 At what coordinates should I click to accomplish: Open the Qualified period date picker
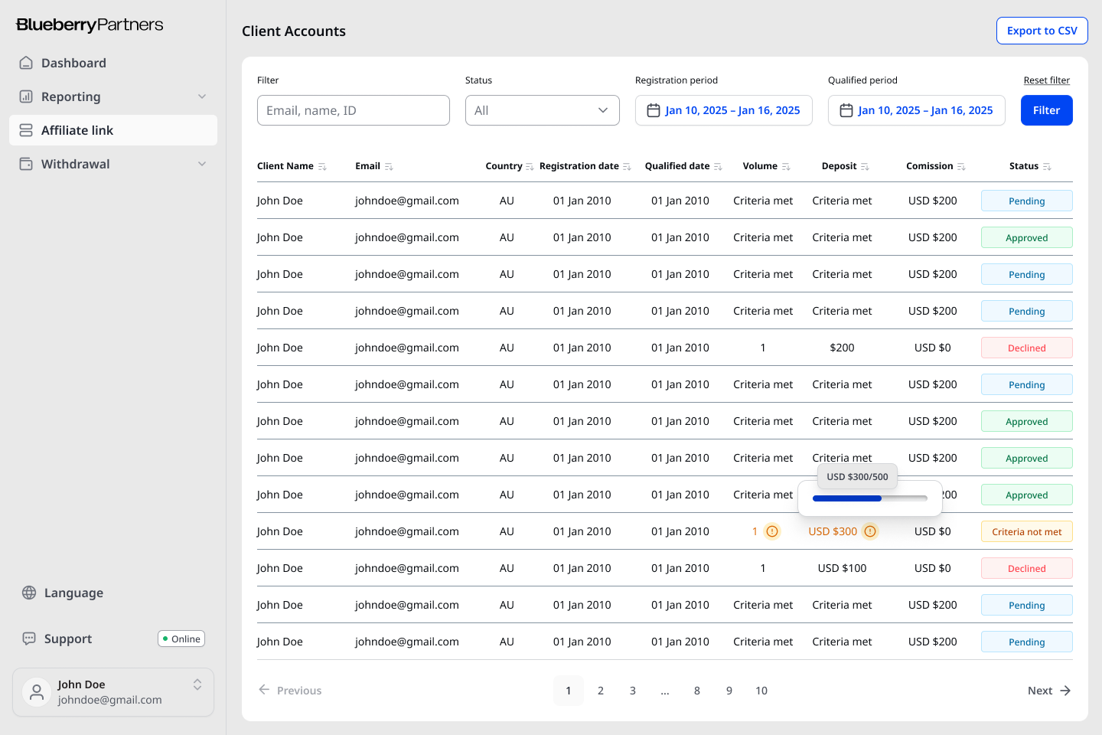[917, 110]
